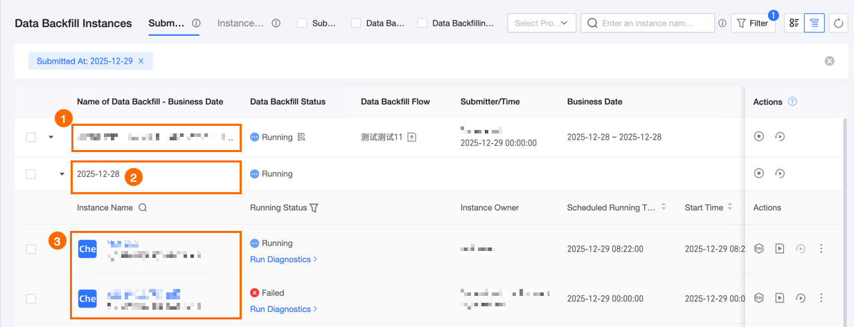The height and width of the screenshot is (327, 854).
Task: Open the Select Project dropdown
Action: (542, 23)
